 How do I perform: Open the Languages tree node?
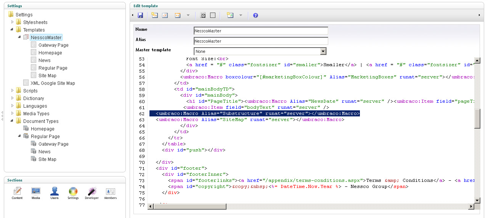click(x=35, y=106)
